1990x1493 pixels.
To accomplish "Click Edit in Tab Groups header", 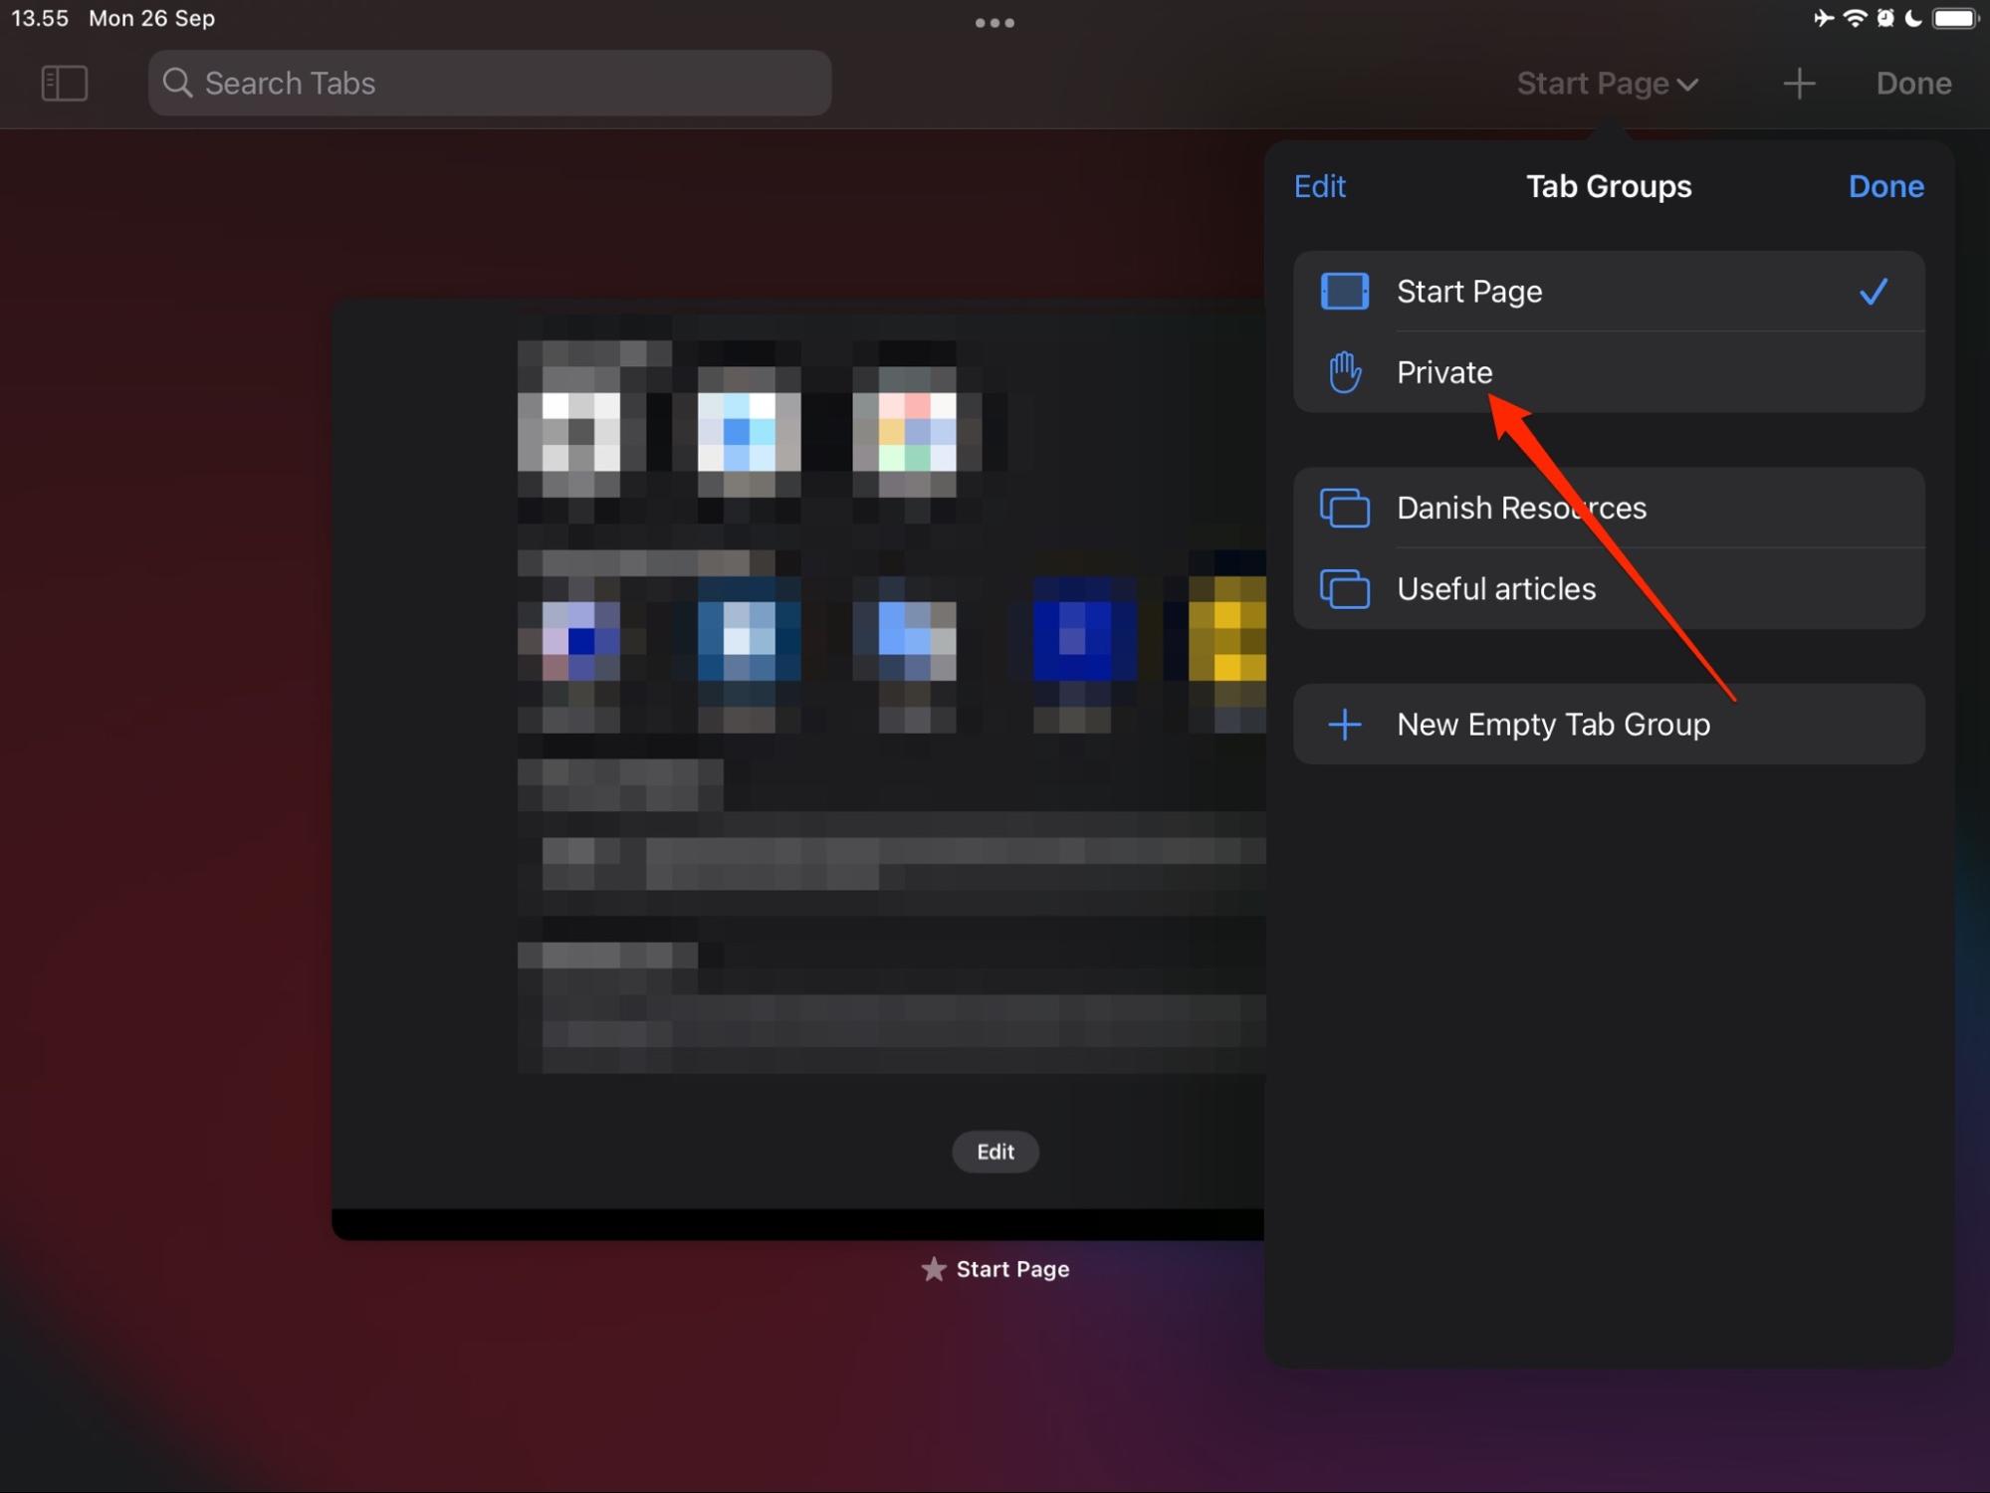I will [1319, 185].
